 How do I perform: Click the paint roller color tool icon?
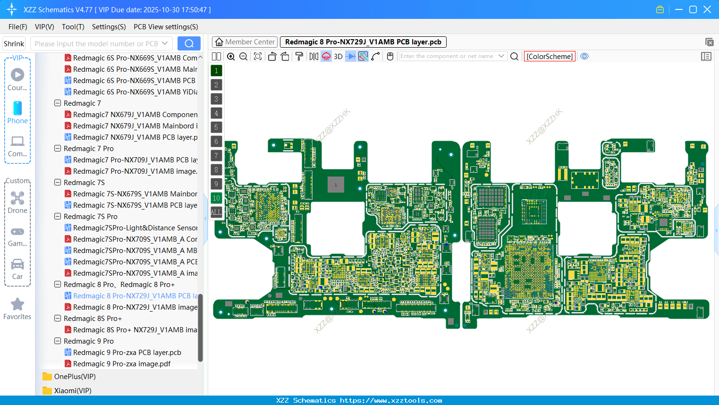299,56
